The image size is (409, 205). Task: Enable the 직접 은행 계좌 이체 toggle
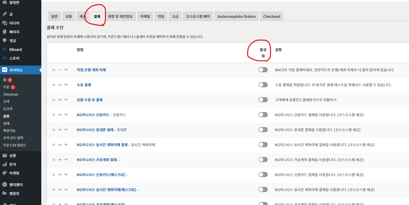[x=263, y=70]
